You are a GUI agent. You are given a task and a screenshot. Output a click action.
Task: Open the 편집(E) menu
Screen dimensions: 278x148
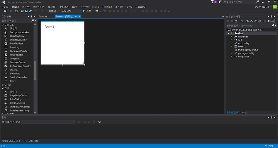point(15,7)
